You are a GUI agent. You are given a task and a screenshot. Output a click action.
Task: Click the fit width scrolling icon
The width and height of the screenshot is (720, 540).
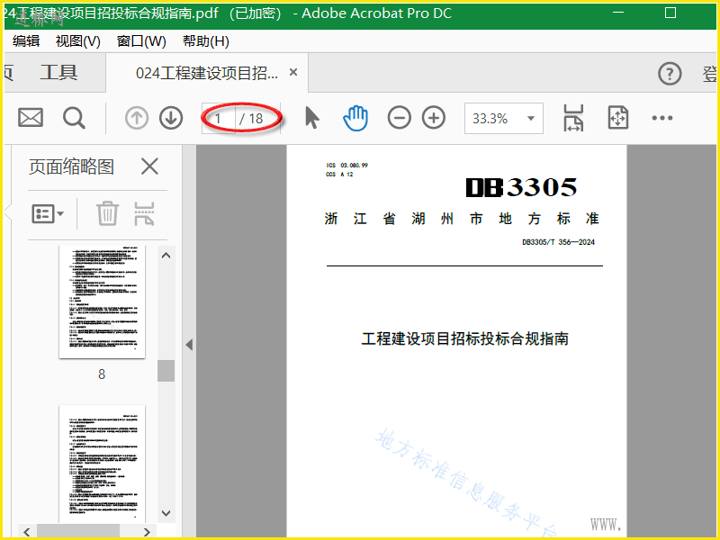click(x=573, y=118)
